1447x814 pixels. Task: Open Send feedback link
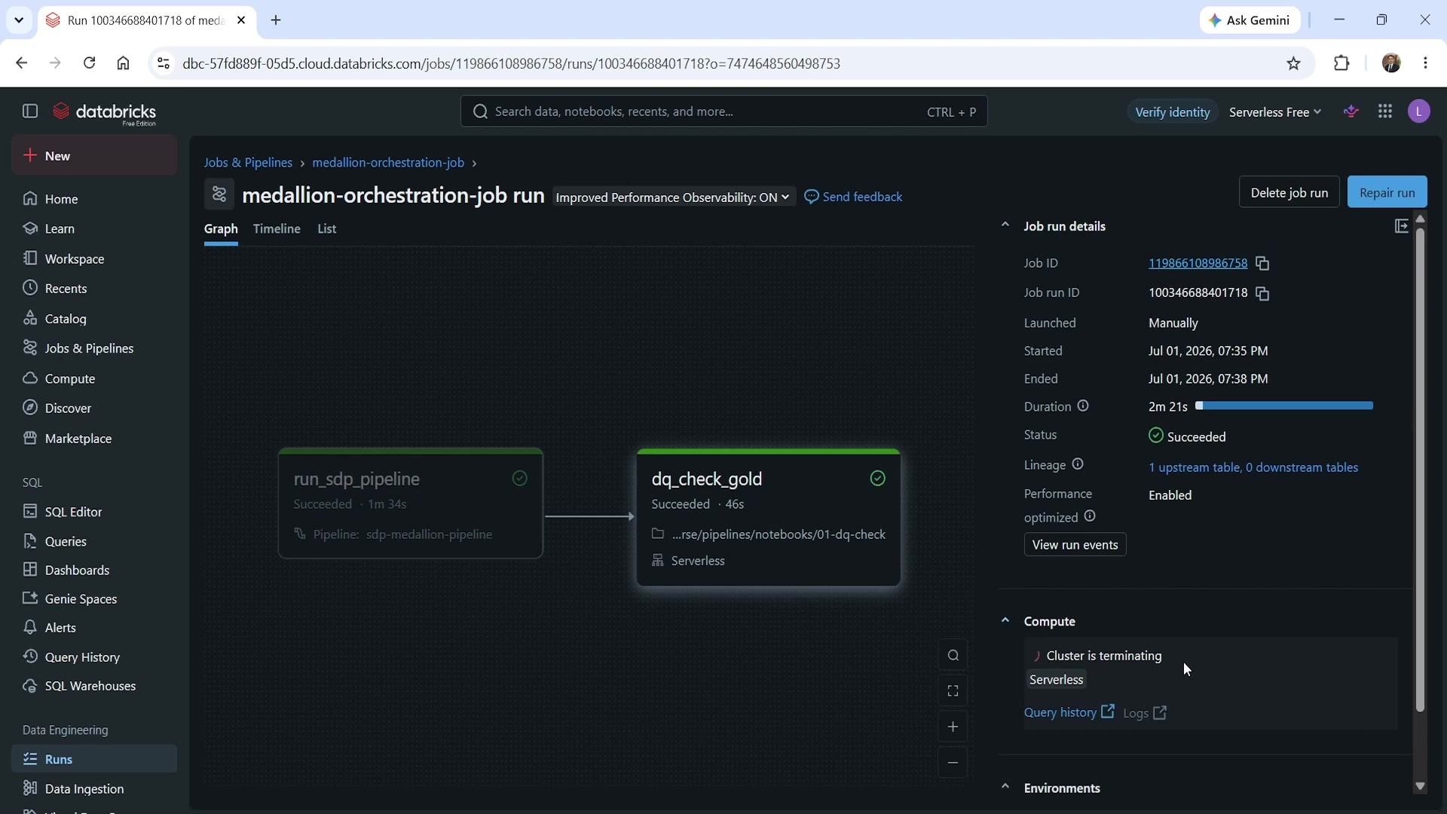(x=853, y=197)
